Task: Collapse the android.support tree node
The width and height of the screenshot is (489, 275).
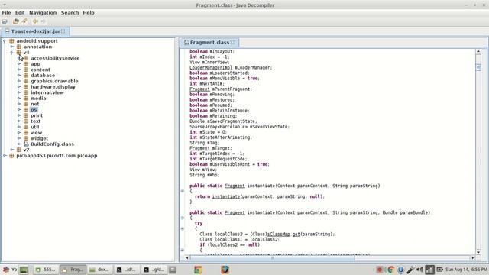Action: [5, 40]
